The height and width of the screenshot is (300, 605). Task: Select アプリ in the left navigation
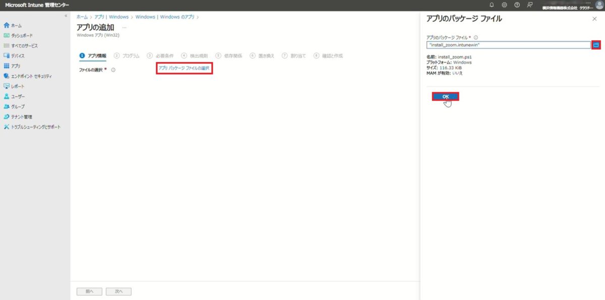[x=15, y=66]
